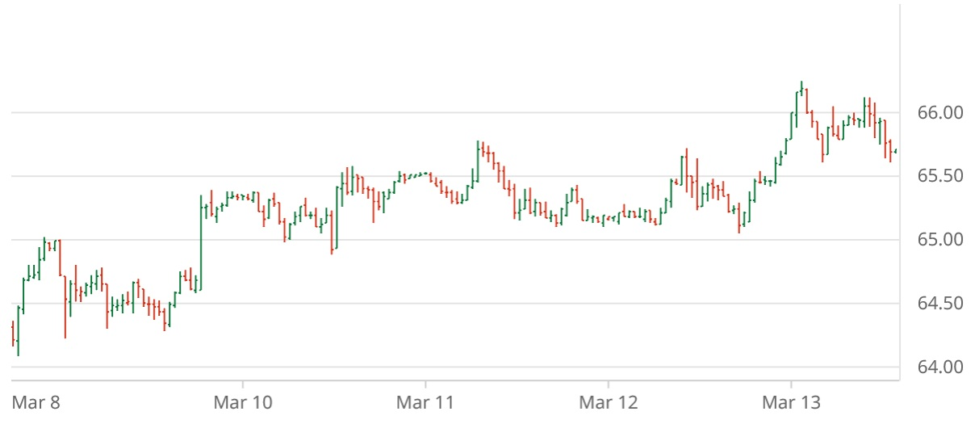Click the 64.00 price axis label
The width and height of the screenshot is (979, 424).
click(x=940, y=367)
